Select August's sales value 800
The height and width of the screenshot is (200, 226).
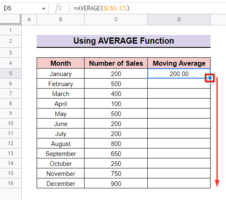click(x=116, y=143)
